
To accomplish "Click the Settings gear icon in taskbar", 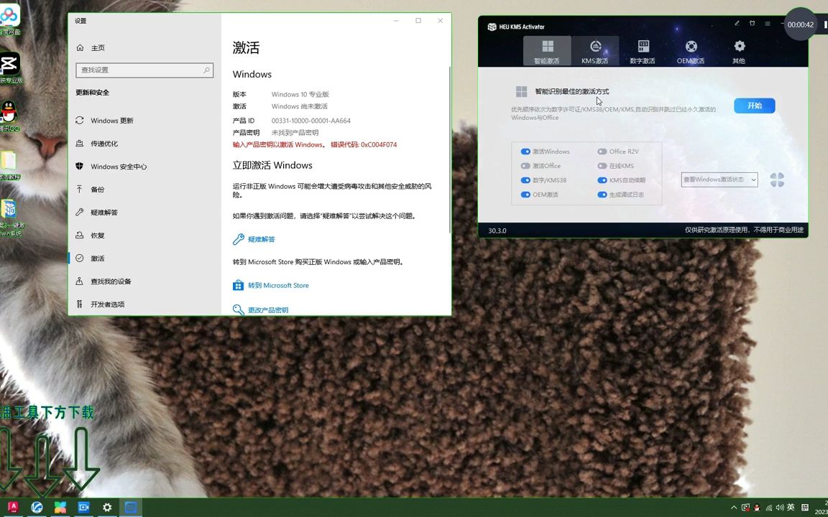I will point(107,507).
